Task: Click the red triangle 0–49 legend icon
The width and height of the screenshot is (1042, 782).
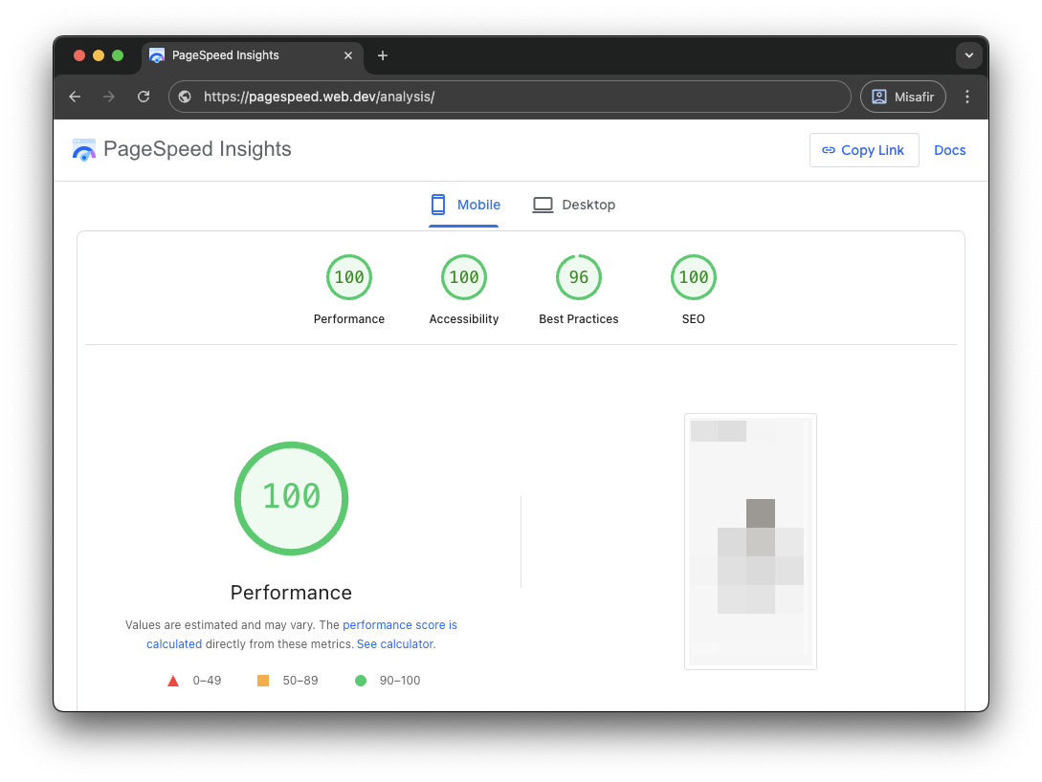Action: coord(173,681)
